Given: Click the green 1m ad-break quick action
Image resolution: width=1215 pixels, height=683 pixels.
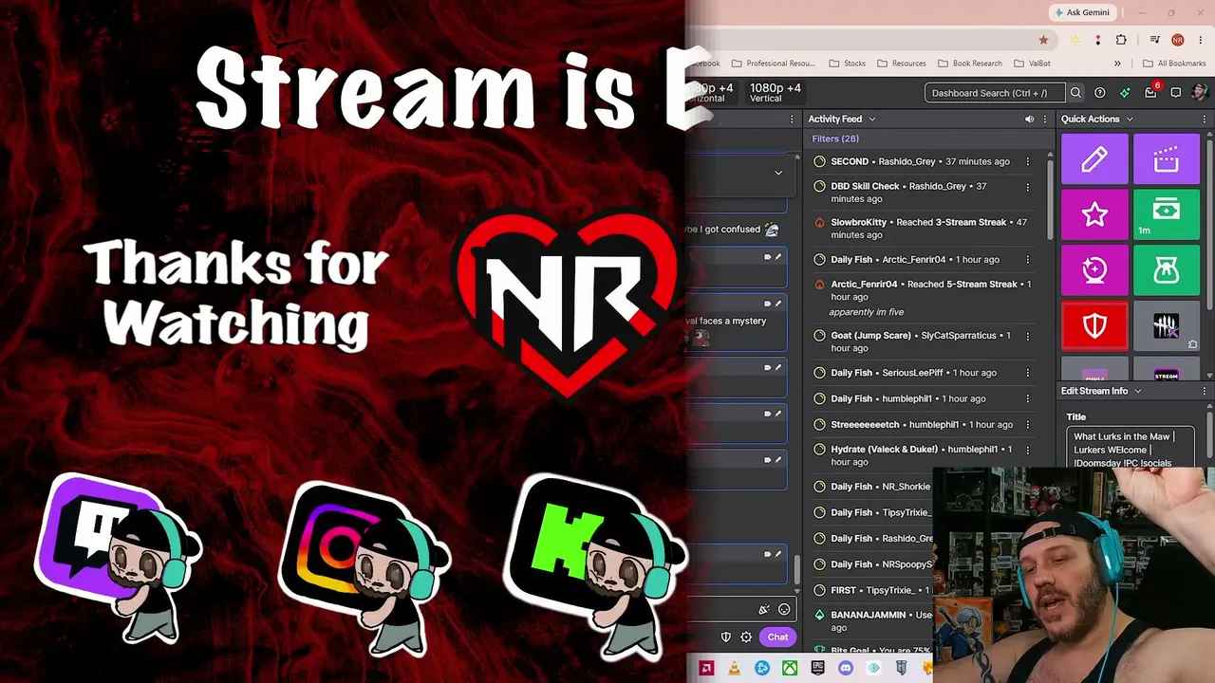Looking at the screenshot, I should pyautogui.click(x=1167, y=214).
